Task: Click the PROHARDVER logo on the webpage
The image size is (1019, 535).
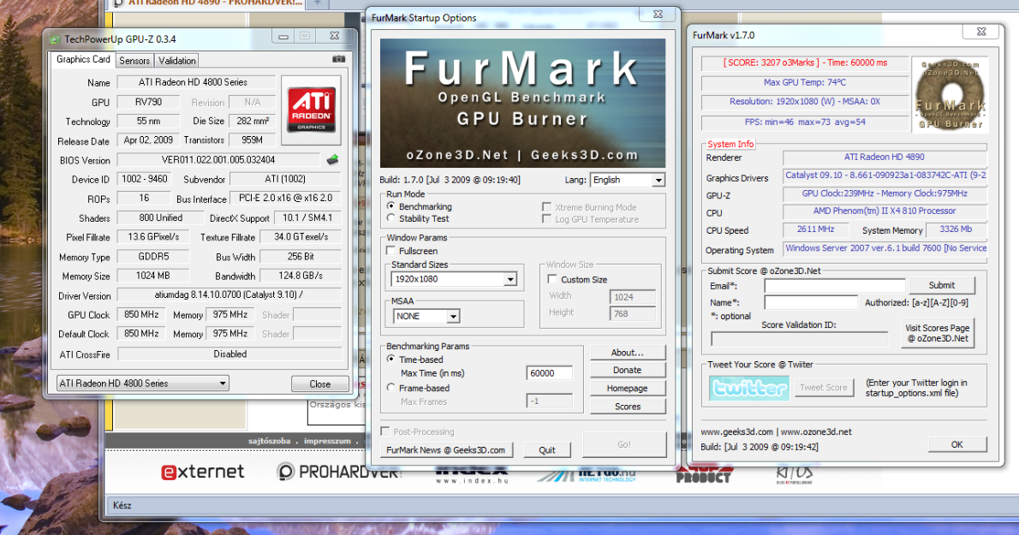Action: click(x=338, y=472)
